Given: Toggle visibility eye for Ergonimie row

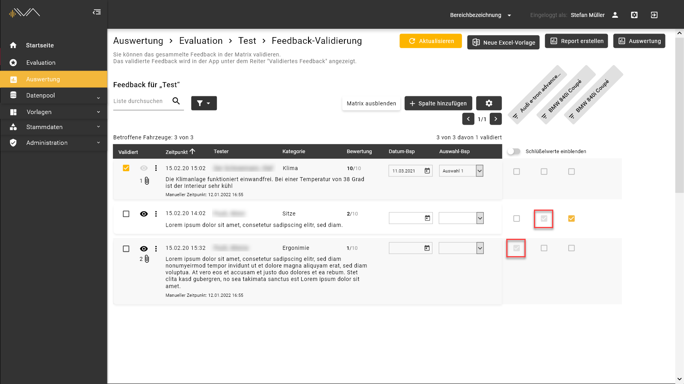Looking at the screenshot, I should pyautogui.click(x=144, y=249).
